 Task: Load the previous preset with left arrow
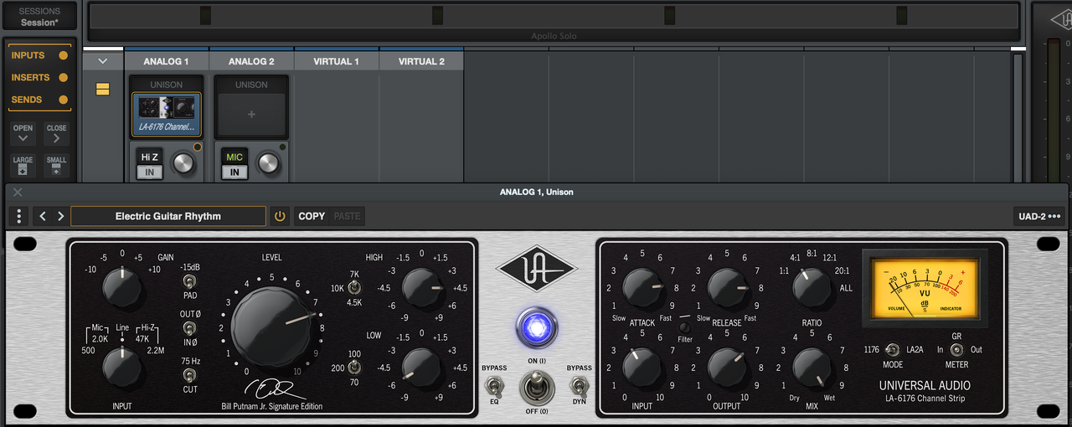(44, 216)
